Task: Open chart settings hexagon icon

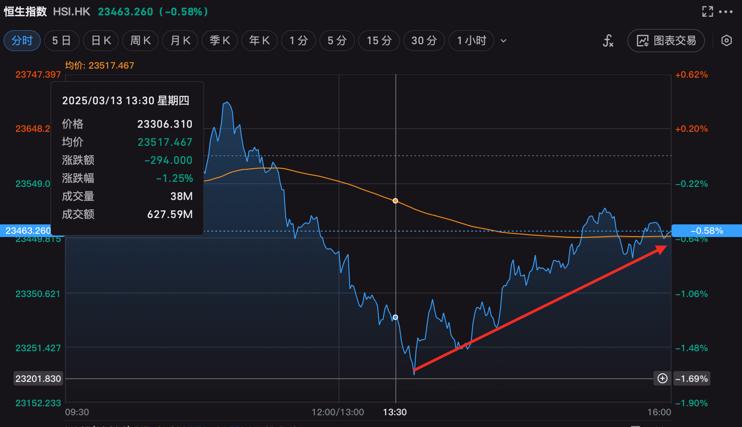Action: pos(726,41)
